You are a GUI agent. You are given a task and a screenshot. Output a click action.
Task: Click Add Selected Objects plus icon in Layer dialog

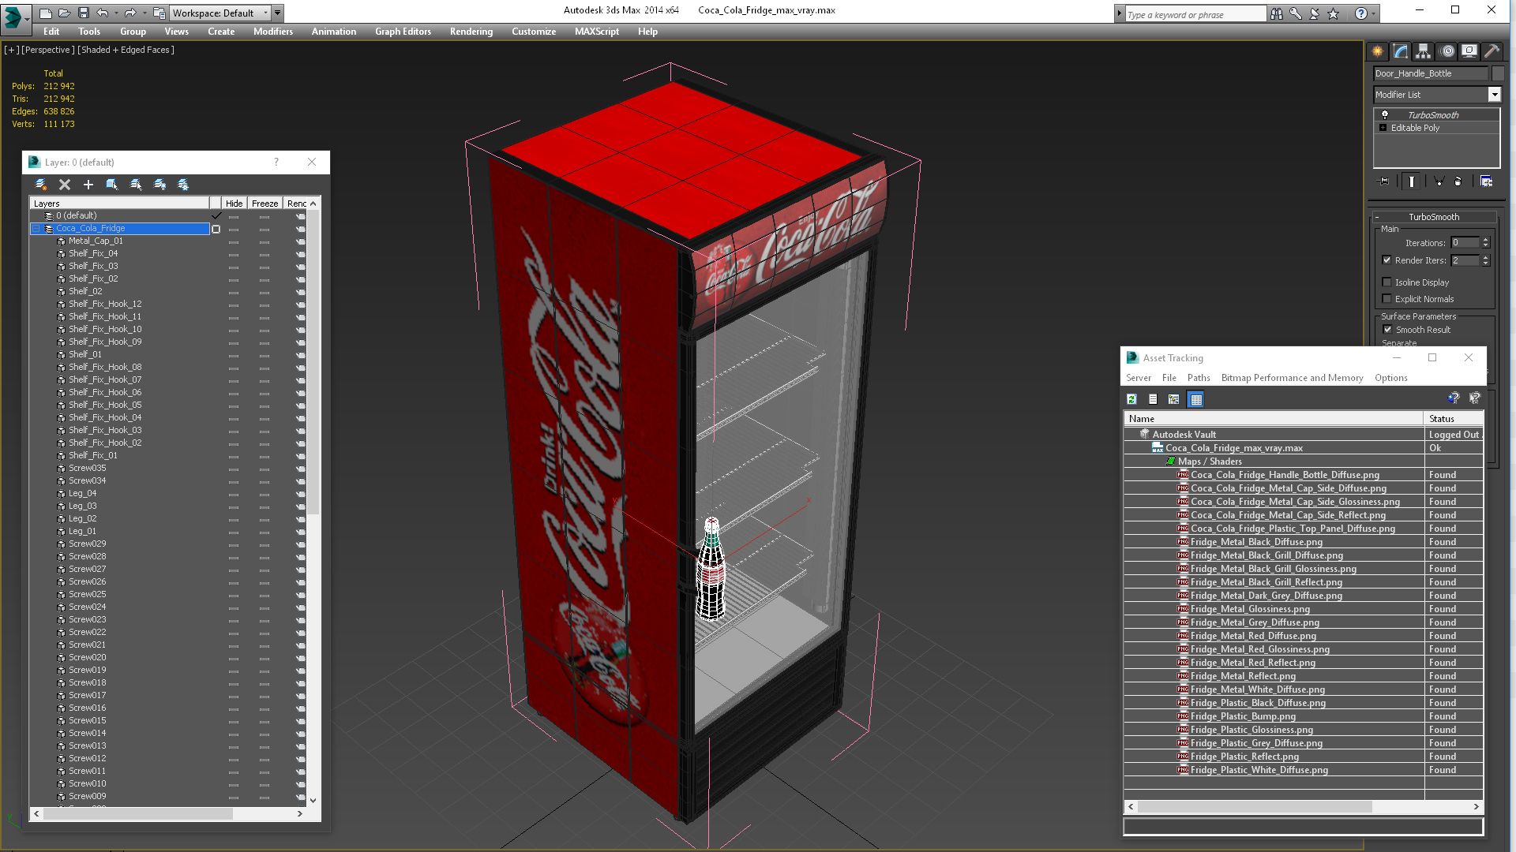88,185
